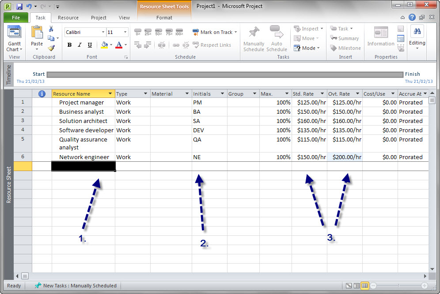Open the File menu
Screen dimensions: 440x294
click(15, 18)
